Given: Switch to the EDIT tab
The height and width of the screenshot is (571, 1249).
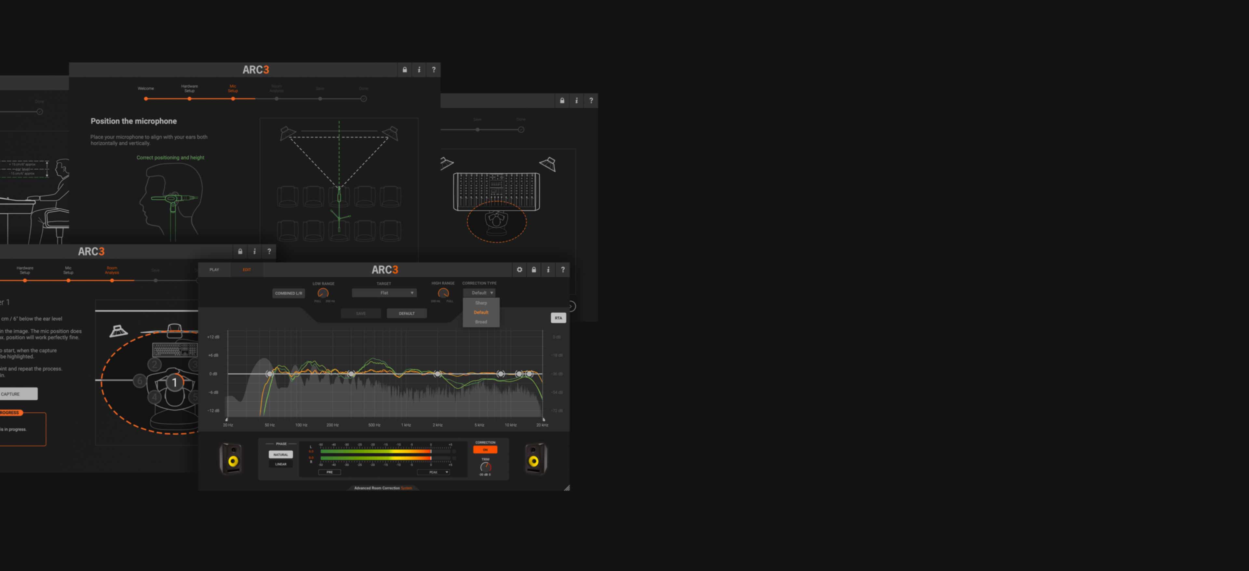Looking at the screenshot, I should (247, 270).
